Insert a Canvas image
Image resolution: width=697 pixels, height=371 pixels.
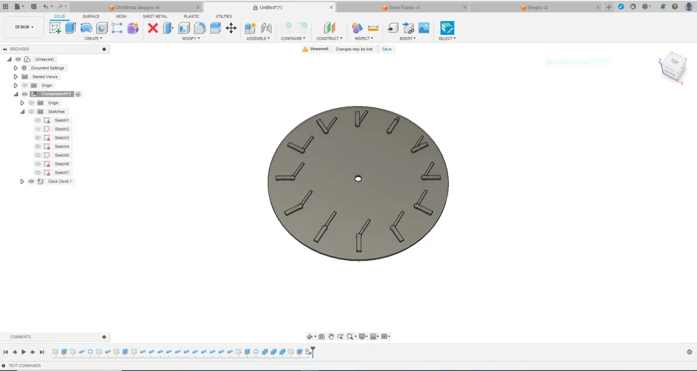tap(424, 28)
